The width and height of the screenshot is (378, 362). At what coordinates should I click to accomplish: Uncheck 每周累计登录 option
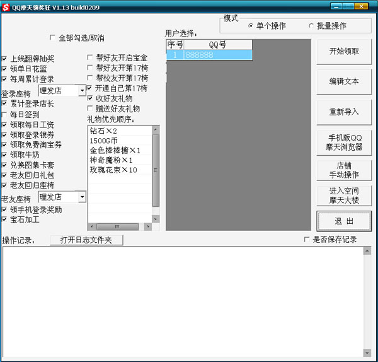[4, 79]
